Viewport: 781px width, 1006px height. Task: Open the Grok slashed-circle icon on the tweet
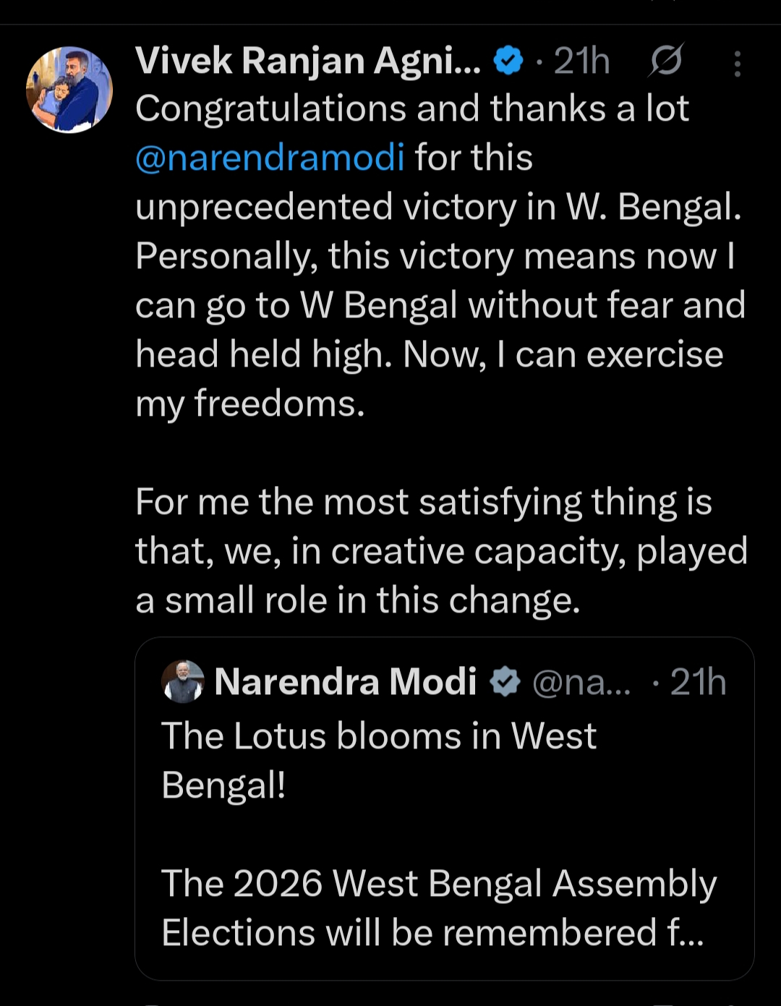pyautogui.click(x=665, y=60)
